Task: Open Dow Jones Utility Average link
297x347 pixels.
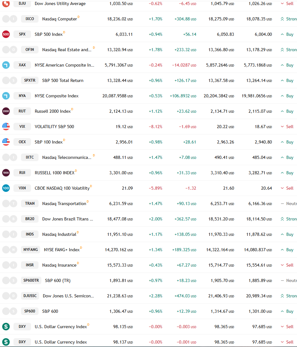Action: (60, 3)
